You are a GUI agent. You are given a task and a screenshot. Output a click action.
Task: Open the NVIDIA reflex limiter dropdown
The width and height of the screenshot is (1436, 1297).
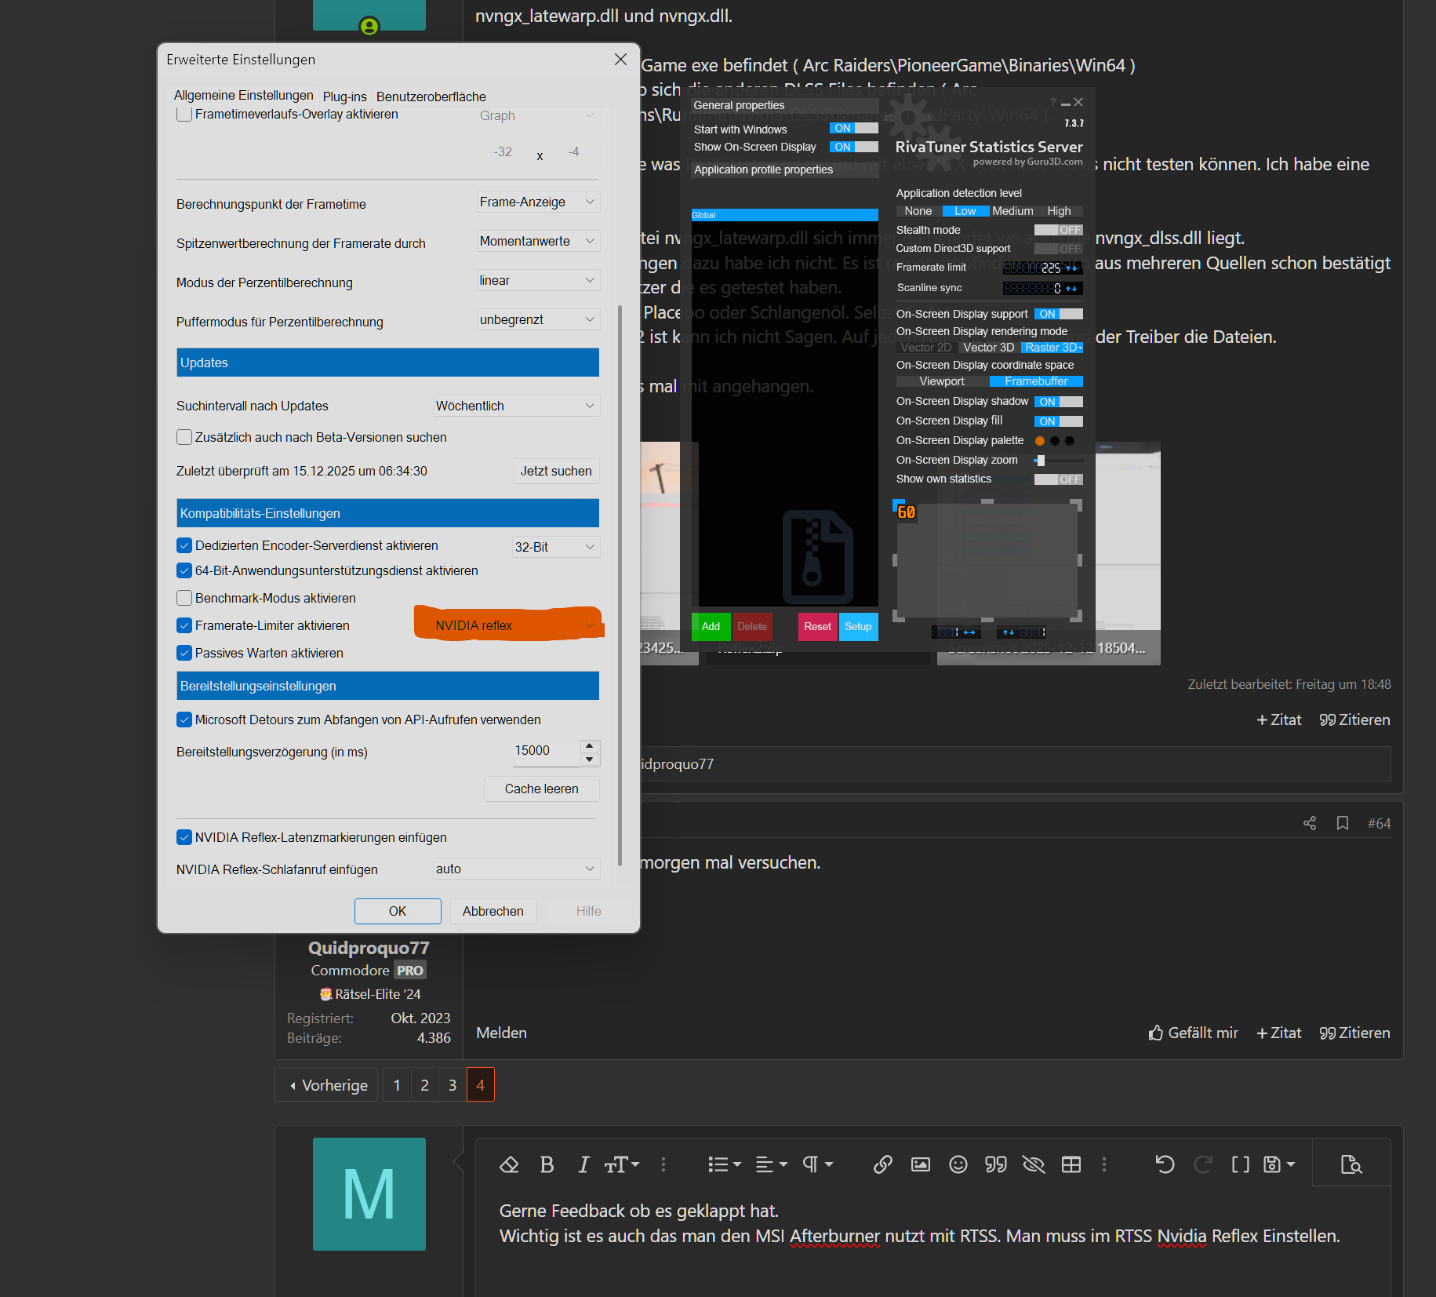(516, 625)
